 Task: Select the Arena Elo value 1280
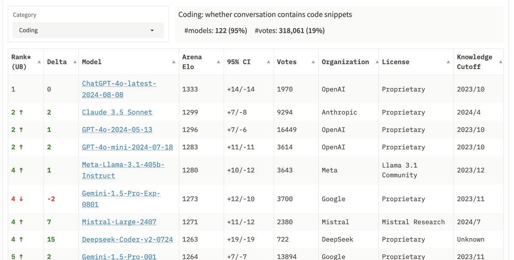pos(190,170)
